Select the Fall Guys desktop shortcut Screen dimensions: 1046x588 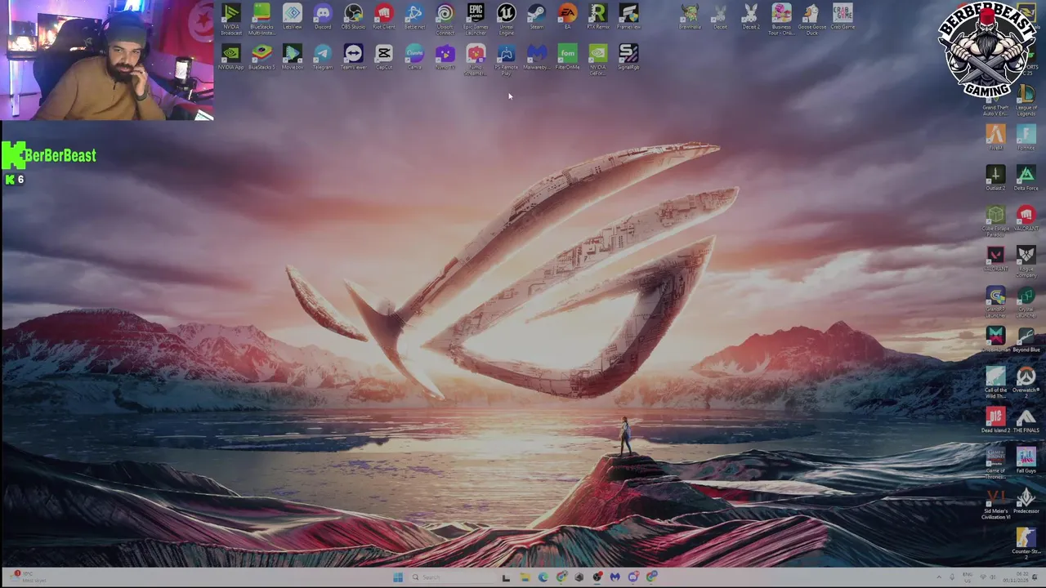1026,461
